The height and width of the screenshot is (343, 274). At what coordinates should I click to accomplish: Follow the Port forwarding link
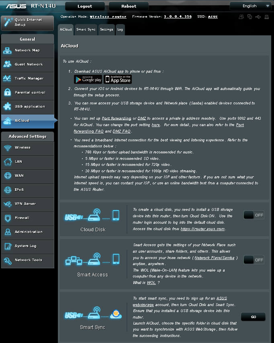coord(117,118)
